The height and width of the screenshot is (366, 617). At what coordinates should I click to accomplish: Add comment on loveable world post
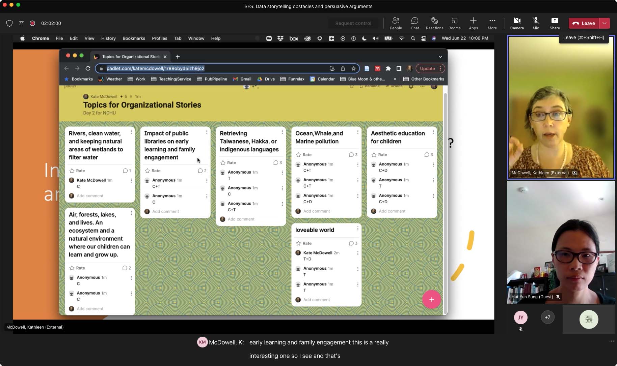[x=316, y=300]
